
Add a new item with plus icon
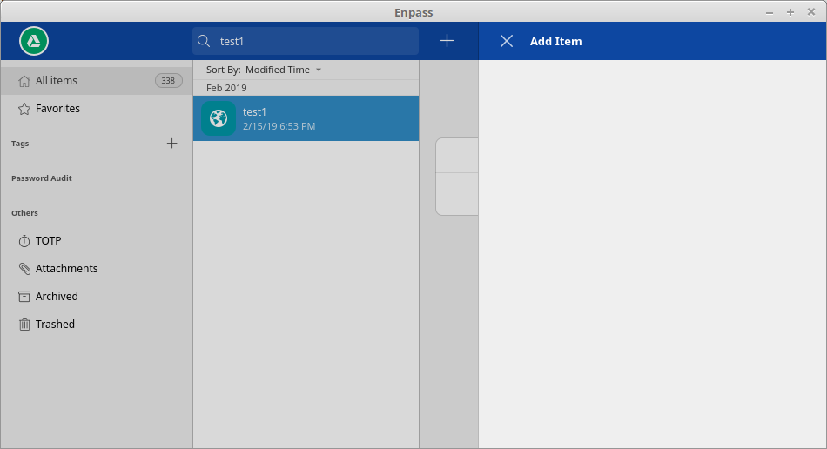click(447, 41)
